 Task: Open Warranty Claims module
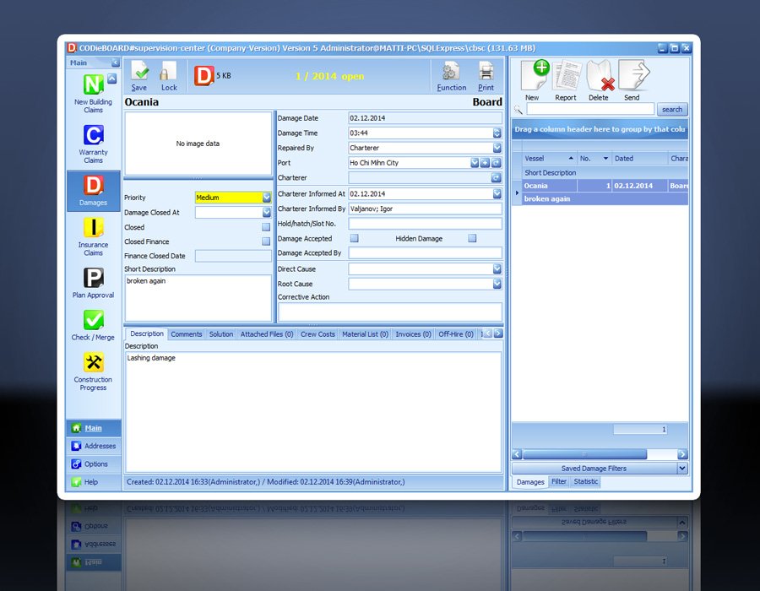[93, 144]
